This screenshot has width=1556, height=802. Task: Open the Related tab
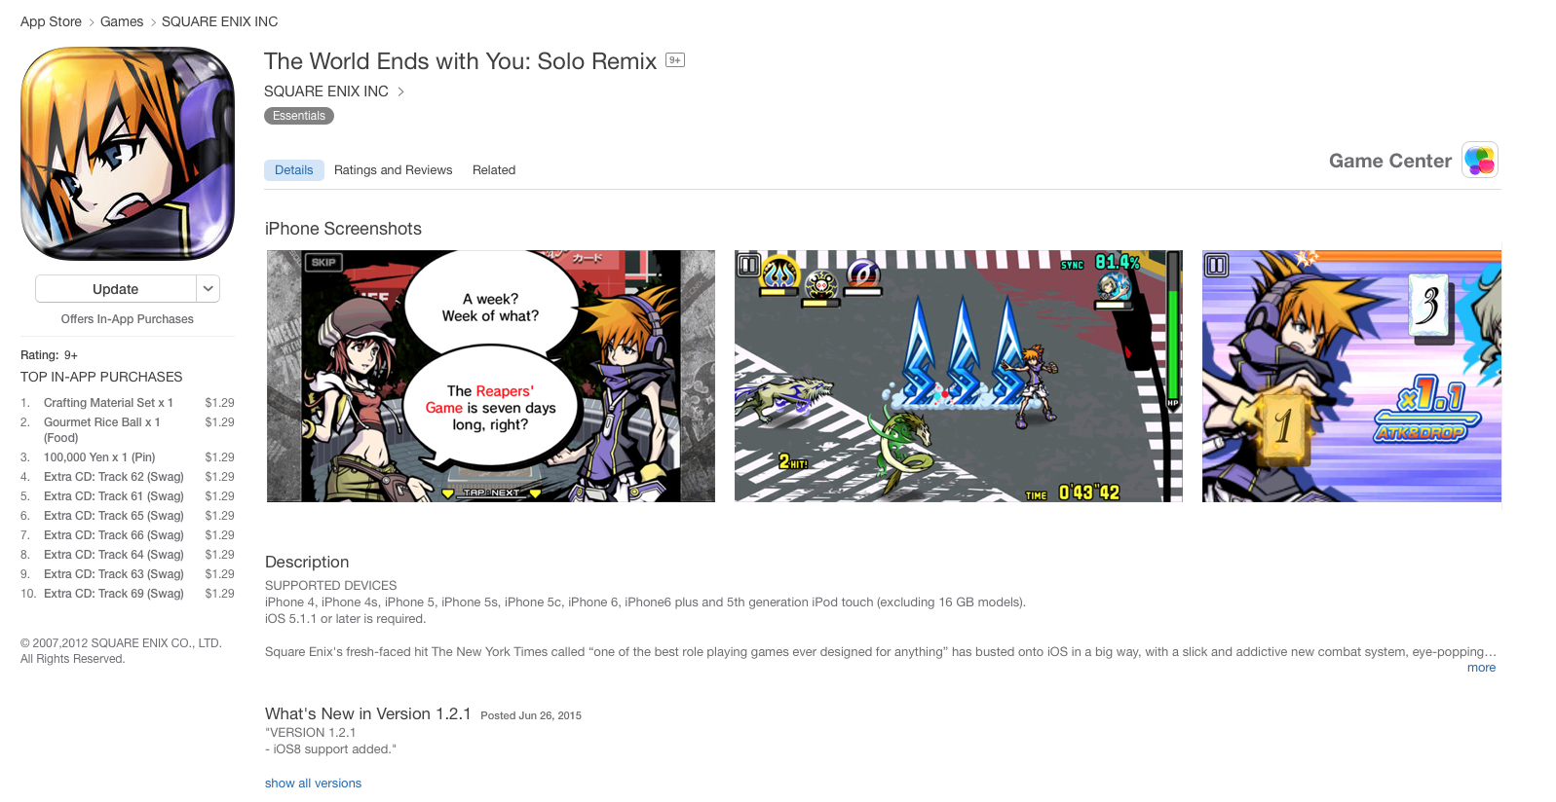(494, 170)
